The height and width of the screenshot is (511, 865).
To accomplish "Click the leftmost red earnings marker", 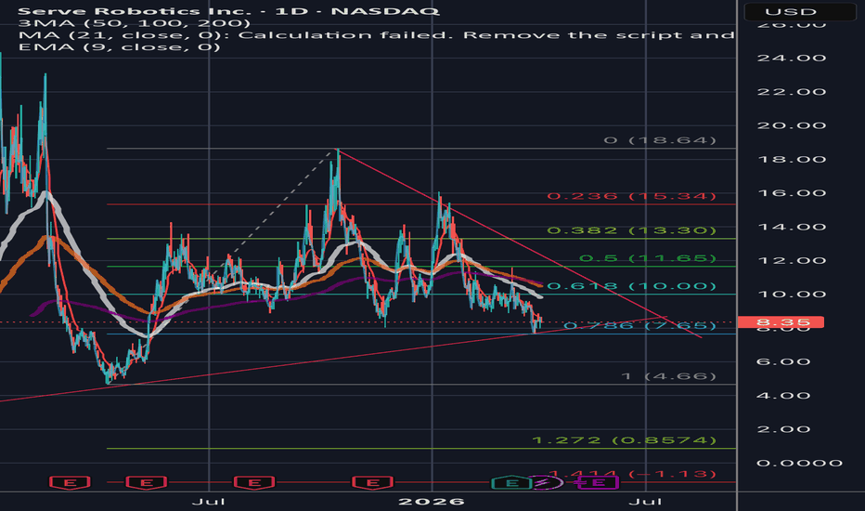I will point(70,483).
